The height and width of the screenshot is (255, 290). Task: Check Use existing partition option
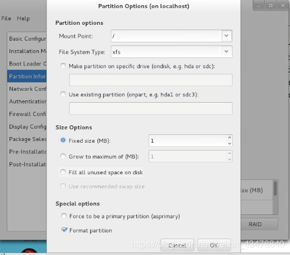tap(63, 94)
